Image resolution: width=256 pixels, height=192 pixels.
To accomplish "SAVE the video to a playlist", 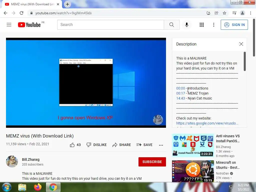I will coord(144,145).
